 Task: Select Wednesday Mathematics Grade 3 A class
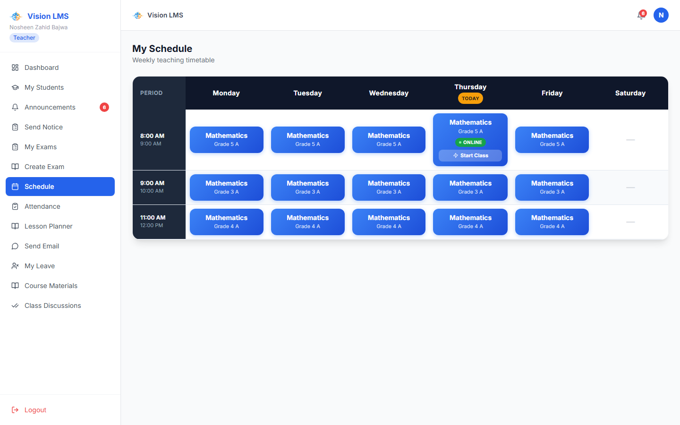tap(389, 187)
